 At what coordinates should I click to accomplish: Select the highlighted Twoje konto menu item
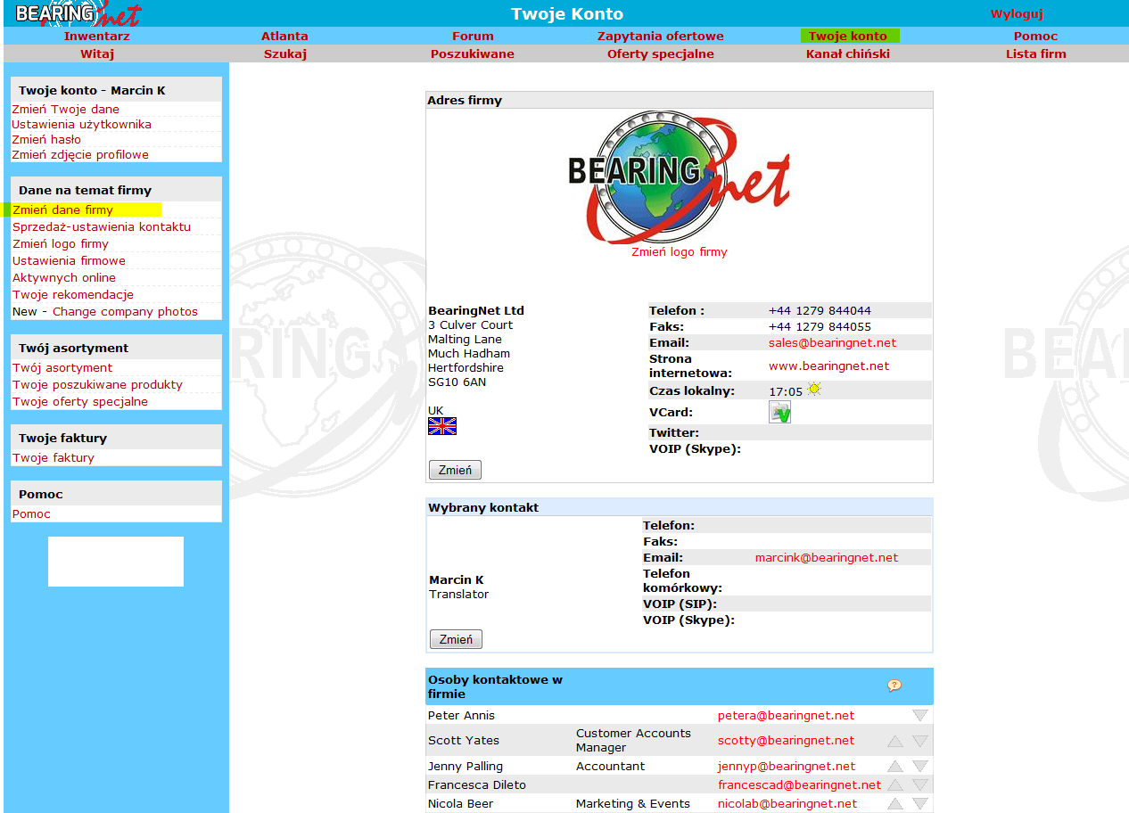pos(850,37)
